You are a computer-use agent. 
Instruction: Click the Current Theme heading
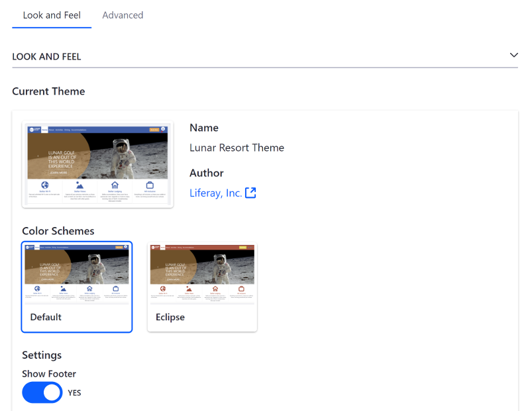click(x=48, y=91)
